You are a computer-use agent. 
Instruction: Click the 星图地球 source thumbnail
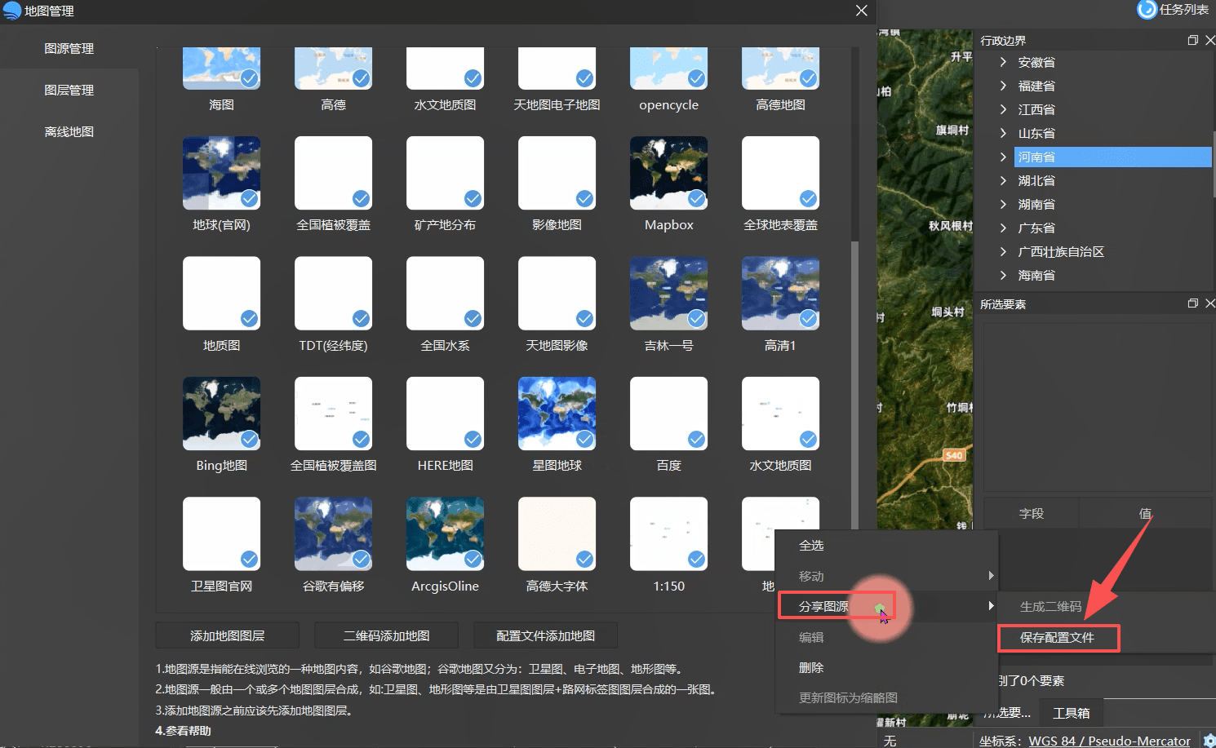tap(557, 414)
